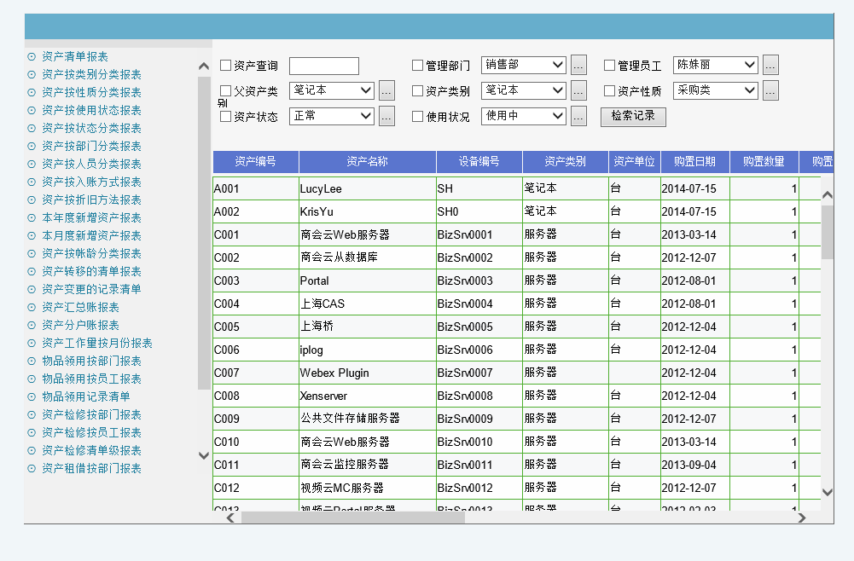Click the sidebar scroll-down arrow
Image resolution: width=854 pixels, height=561 pixels.
pyautogui.click(x=204, y=456)
